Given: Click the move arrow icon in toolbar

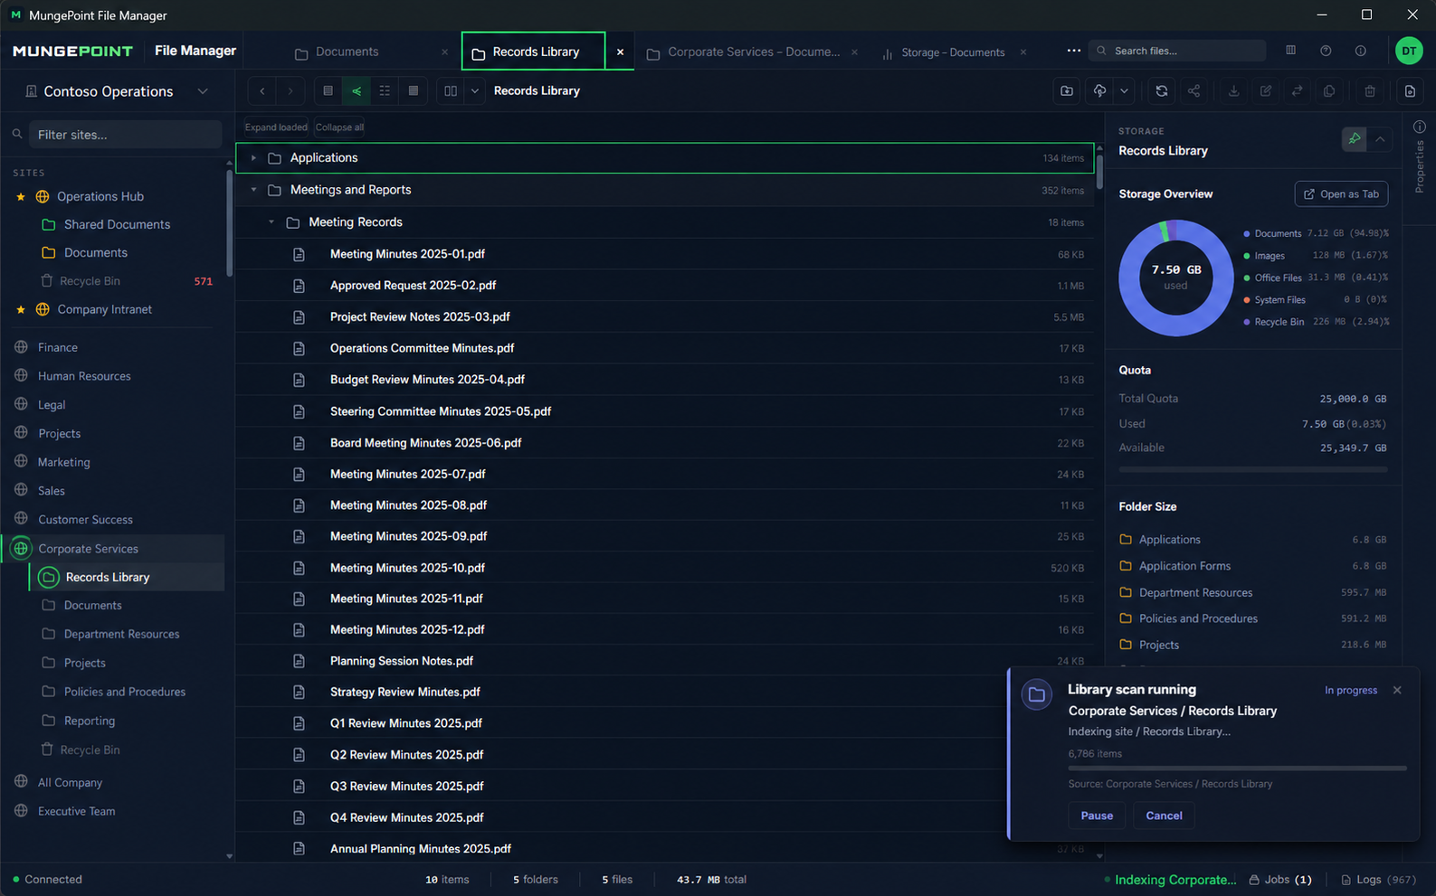Looking at the screenshot, I should [x=1298, y=90].
